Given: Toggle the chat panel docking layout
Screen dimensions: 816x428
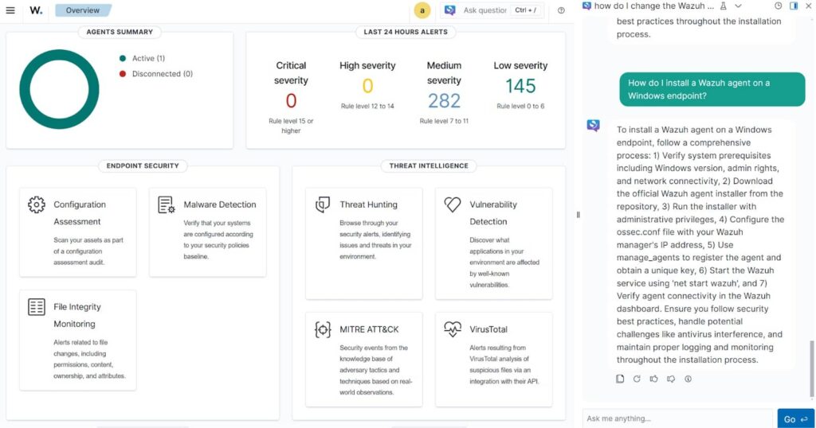Looking at the screenshot, I should pyautogui.click(x=794, y=6).
